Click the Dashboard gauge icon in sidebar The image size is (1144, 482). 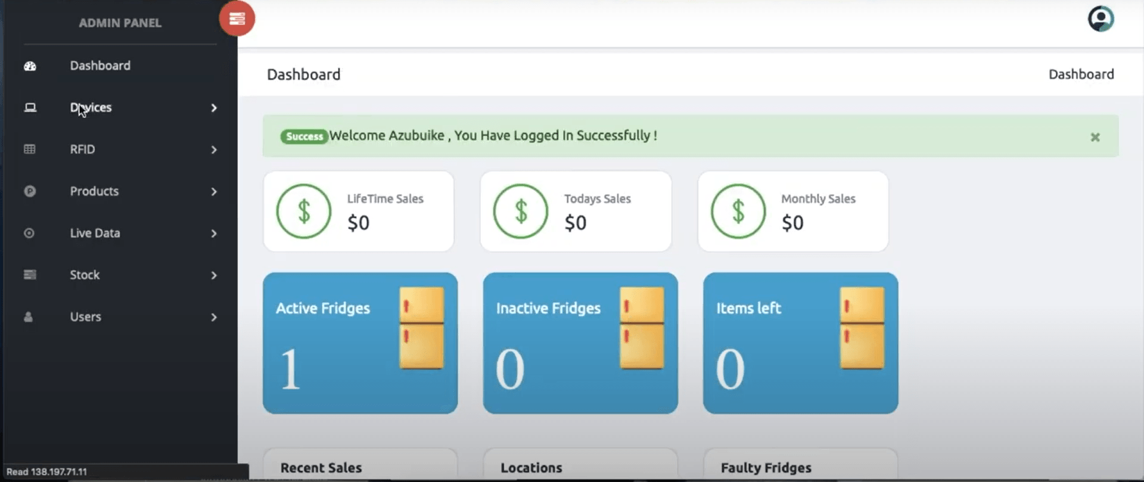click(x=30, y=66)
